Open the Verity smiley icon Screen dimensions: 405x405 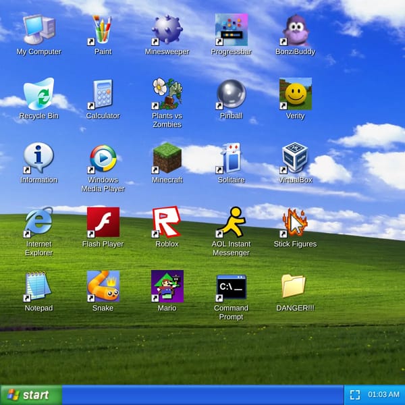click(x=295, y=94)
